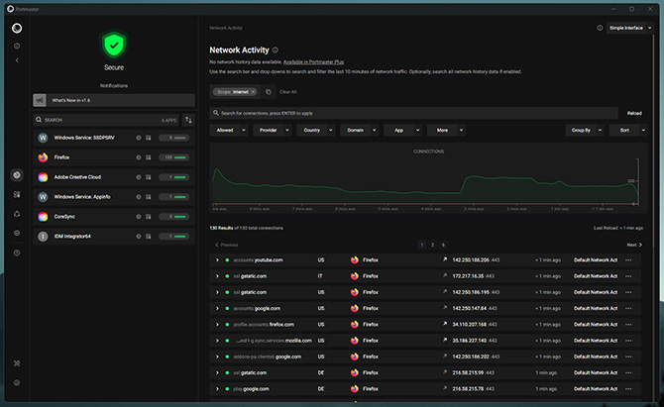Click the Portmaster logo in sidebar

[x=17, y=29]
